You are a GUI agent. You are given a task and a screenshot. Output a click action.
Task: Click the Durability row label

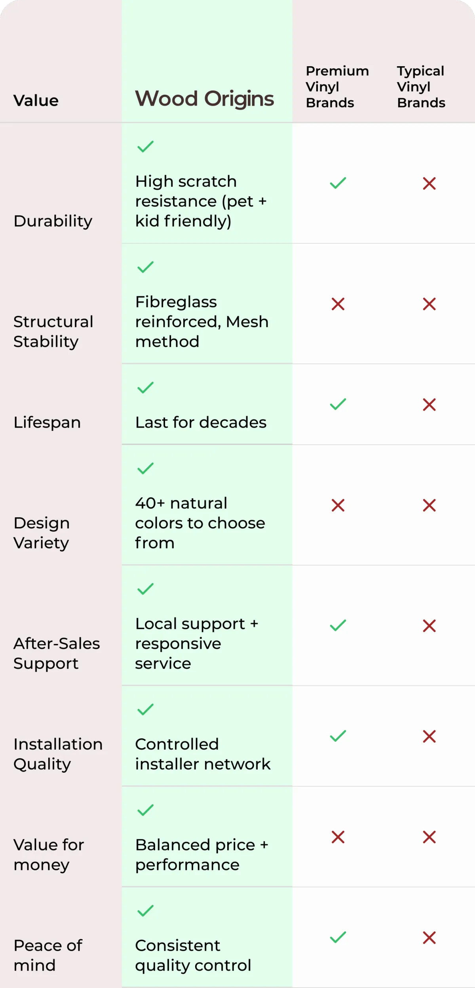[x=53, y=221]
